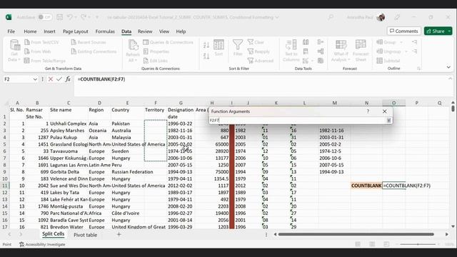Image resolution: width=457 pixels, height=257 pixels.
Task: Open What-If Analysis dropdown
Action: click(341, 51)
